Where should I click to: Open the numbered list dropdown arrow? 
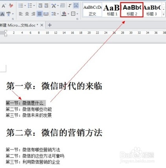coord(34,5)
